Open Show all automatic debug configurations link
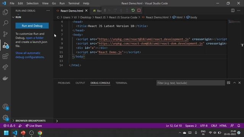The image size is (244, 137). click(x=30, y=55)
